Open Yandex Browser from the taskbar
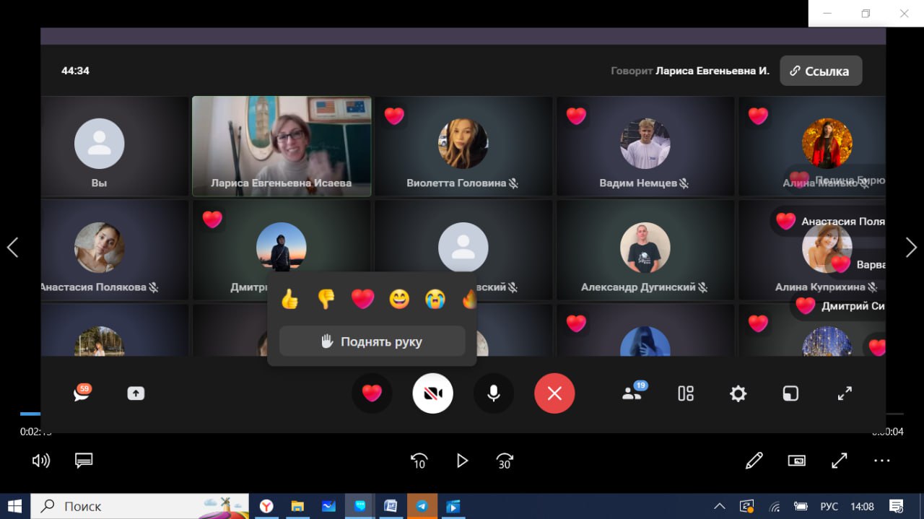 pyautogui.click(x=266, y=506)
